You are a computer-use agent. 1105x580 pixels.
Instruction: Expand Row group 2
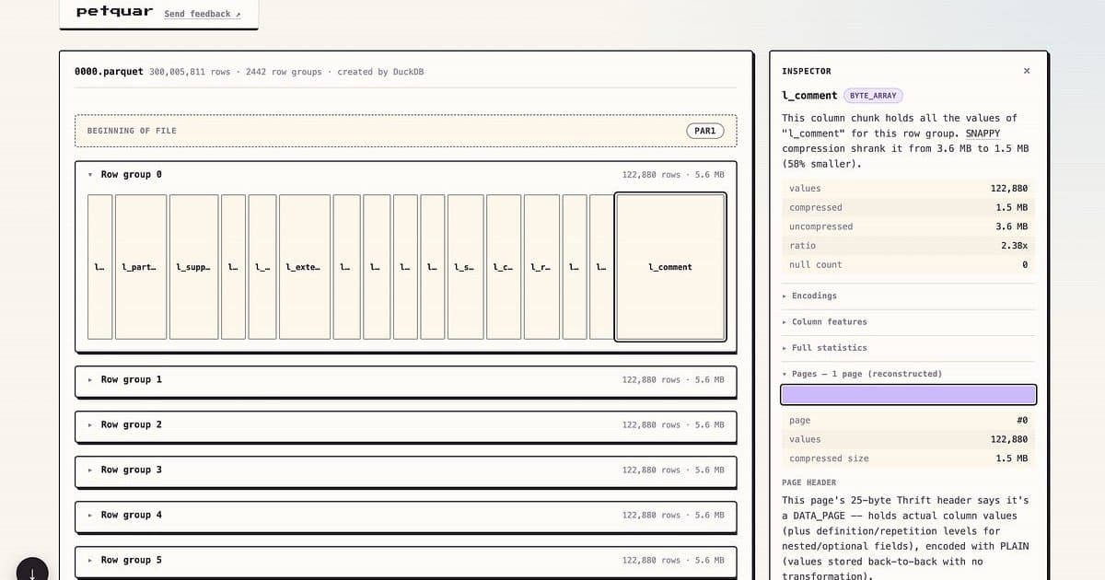406,424
